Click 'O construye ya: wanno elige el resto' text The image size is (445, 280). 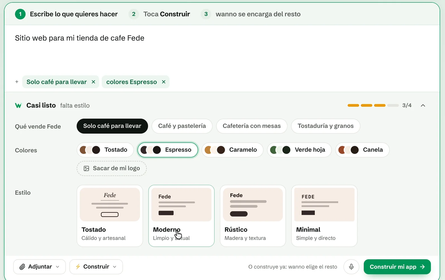coord(293,267)
